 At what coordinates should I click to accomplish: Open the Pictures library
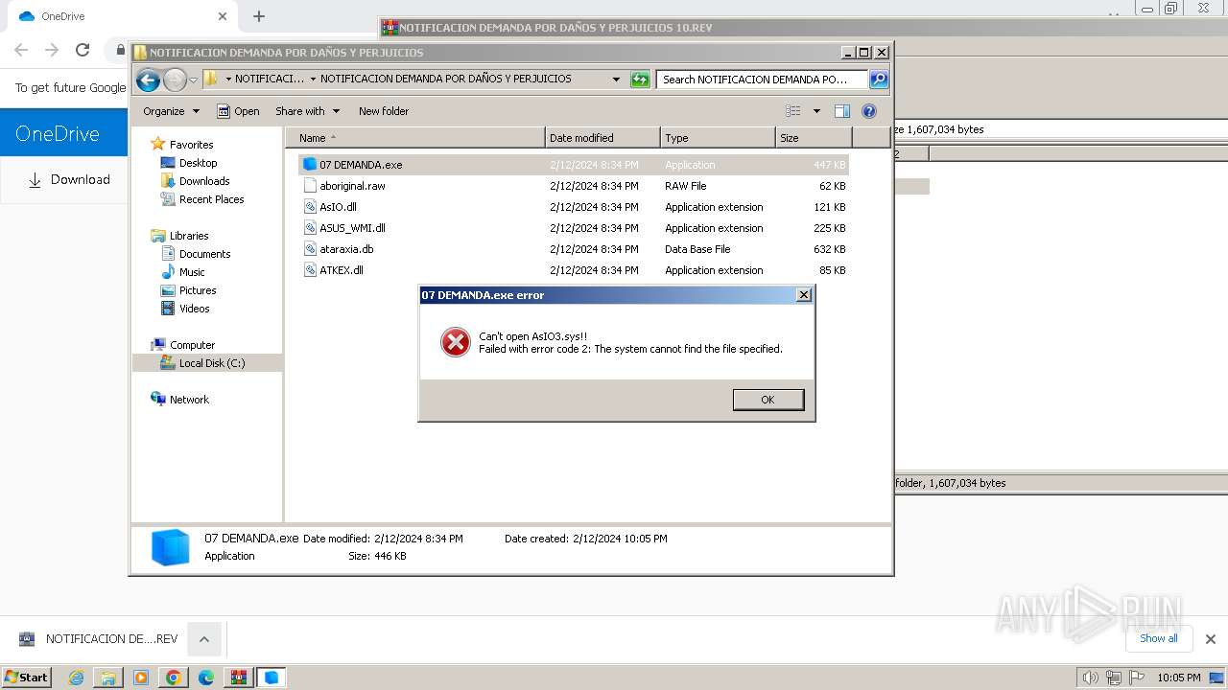coord(198,290)
